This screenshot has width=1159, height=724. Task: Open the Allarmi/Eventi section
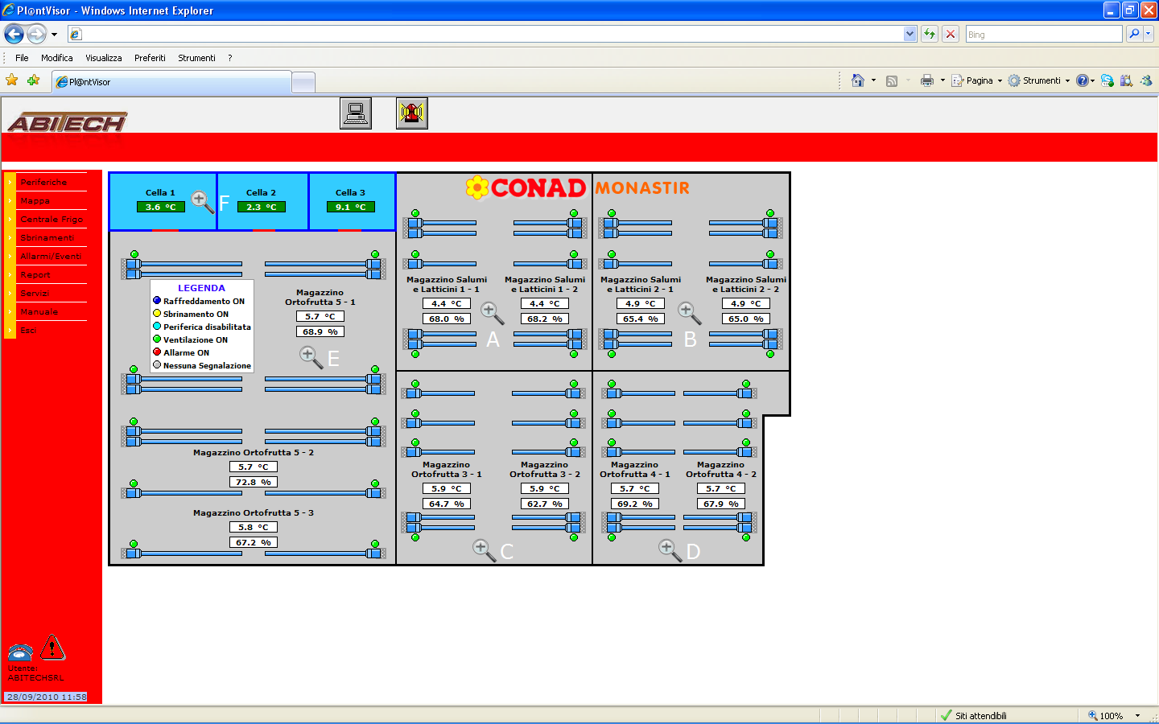(51, 257)
